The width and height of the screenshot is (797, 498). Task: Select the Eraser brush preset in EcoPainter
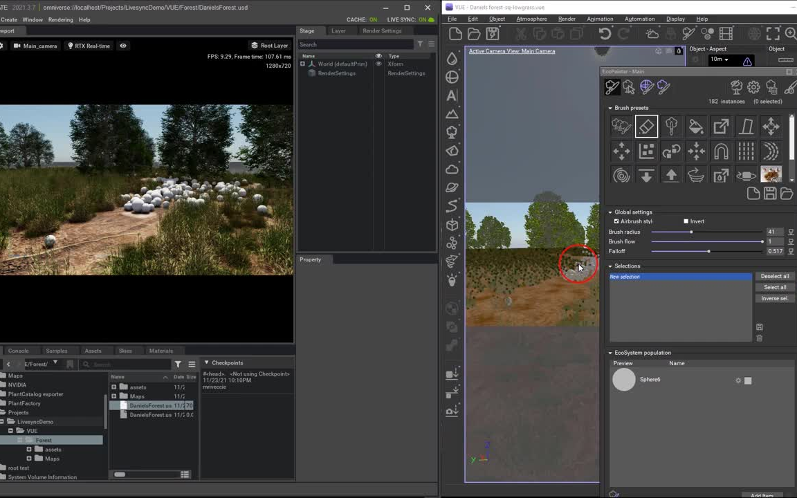[x=646, y=126]
